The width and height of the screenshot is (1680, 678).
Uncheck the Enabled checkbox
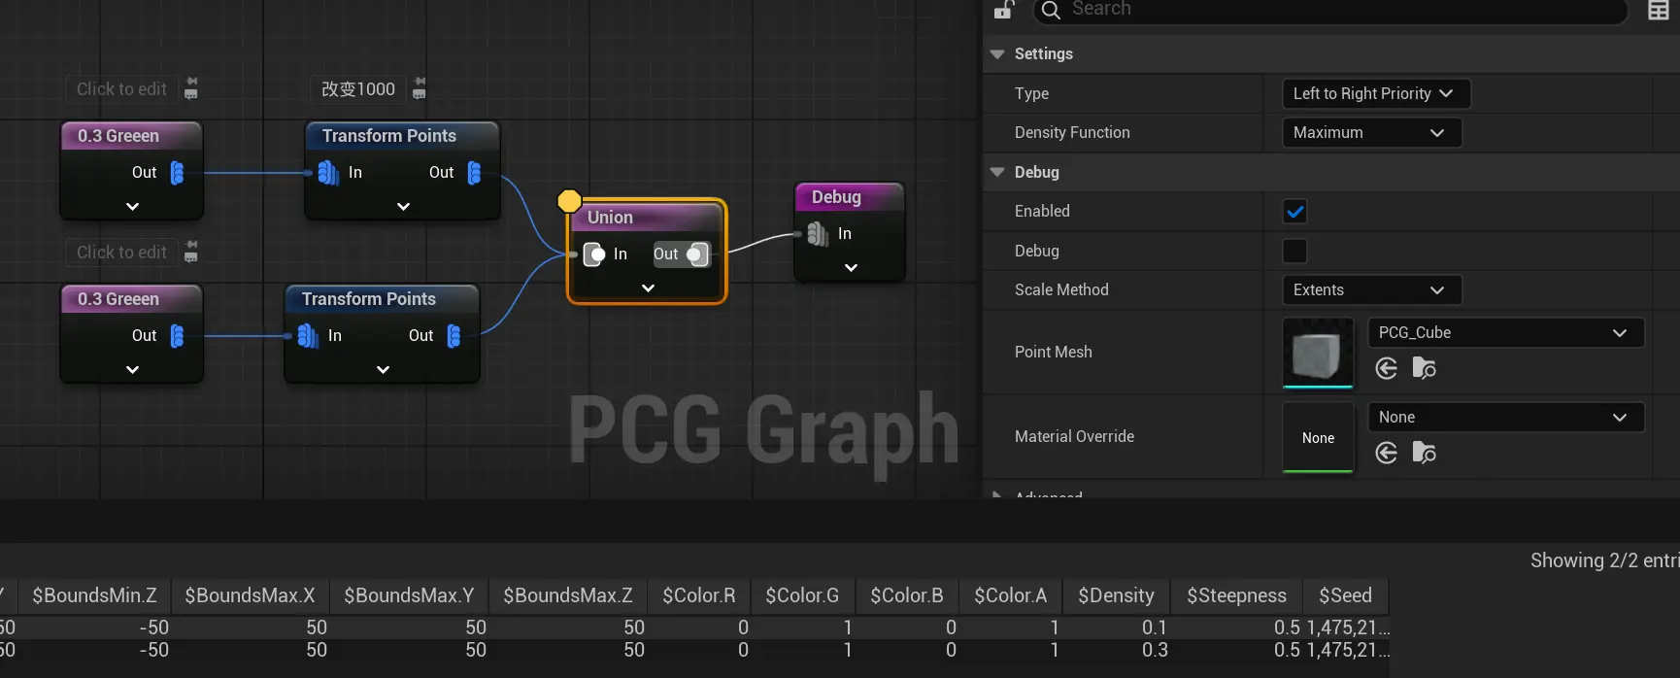[x=1294, y=212]
